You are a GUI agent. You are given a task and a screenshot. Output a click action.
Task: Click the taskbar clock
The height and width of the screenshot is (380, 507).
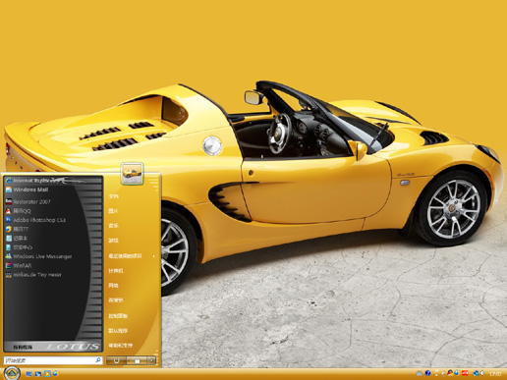point(495,373)
